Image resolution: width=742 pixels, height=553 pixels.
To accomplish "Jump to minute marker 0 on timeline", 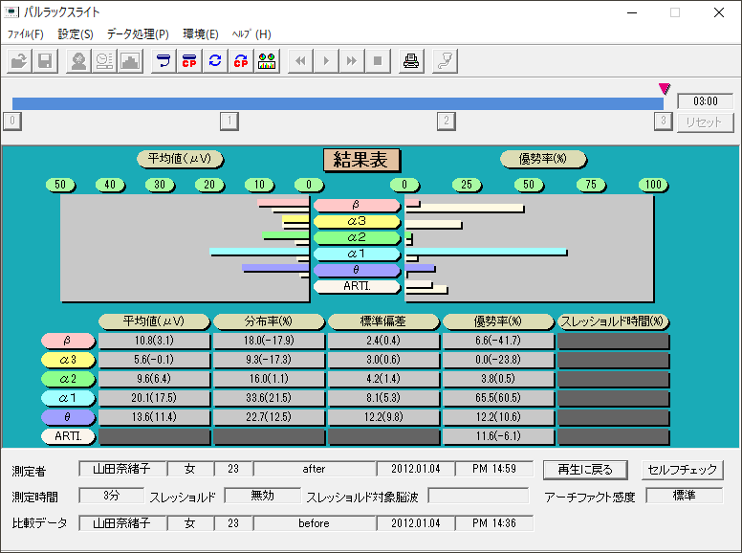I will tap(12, 122).
